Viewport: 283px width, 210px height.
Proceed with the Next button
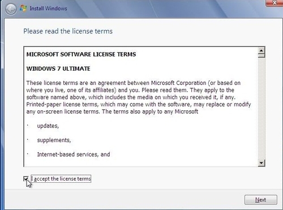click(261, 200)
